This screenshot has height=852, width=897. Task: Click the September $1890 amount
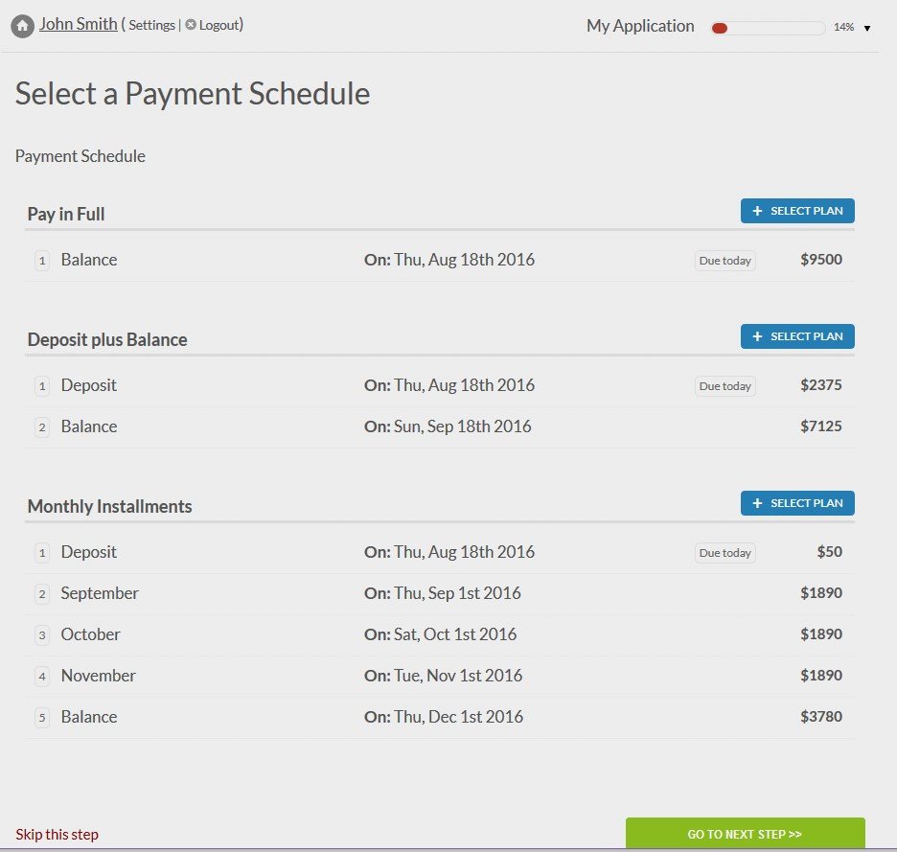pos(821,593)
